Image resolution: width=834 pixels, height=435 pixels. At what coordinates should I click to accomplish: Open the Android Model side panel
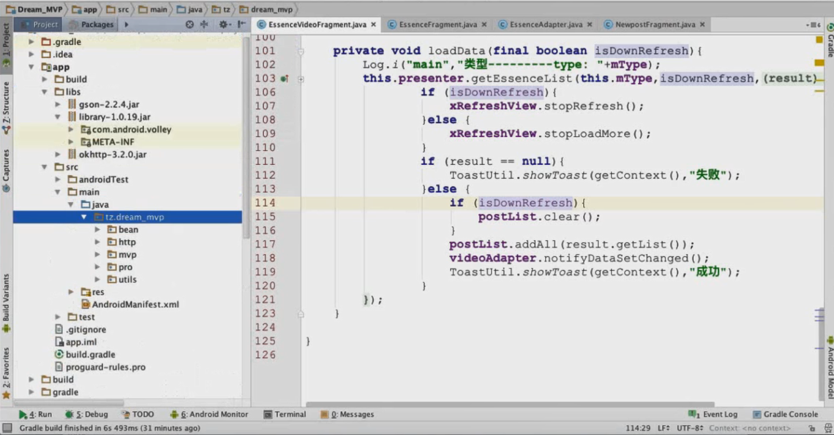pos(829,367)
